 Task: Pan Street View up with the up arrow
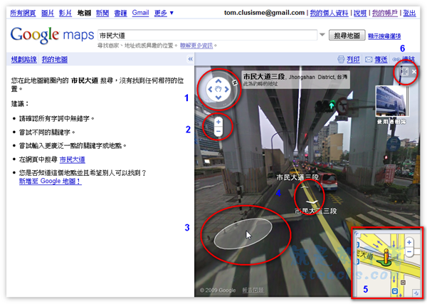[218, 81]
